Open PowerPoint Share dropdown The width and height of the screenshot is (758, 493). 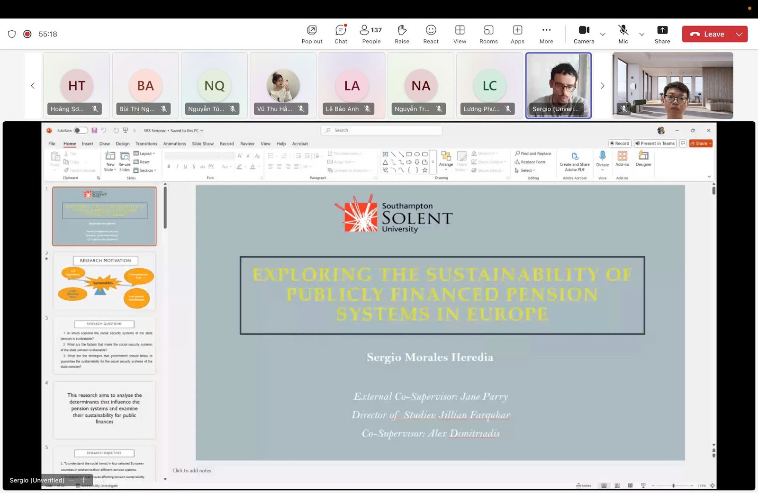click(701, 143)
